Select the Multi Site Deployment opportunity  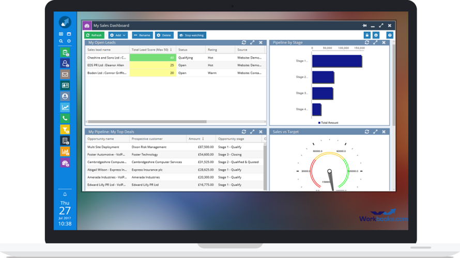(x=103, y=147)
